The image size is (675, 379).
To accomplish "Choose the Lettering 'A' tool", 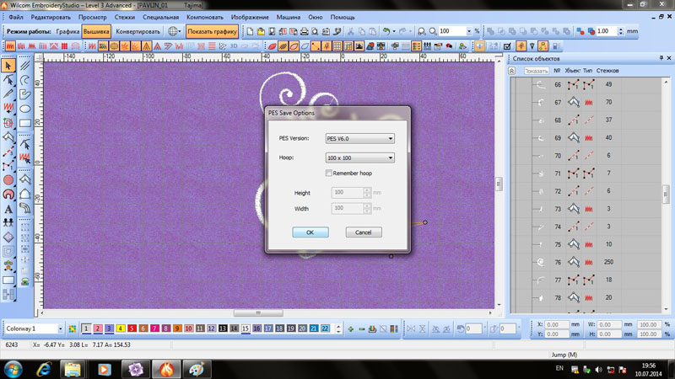I will click(x=8, y=208).
